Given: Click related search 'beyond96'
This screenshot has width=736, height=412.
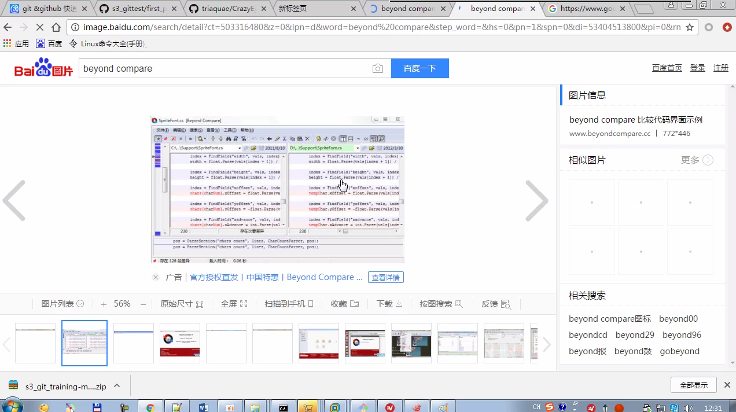Looking at the screenshot, I should click(682, 335).
